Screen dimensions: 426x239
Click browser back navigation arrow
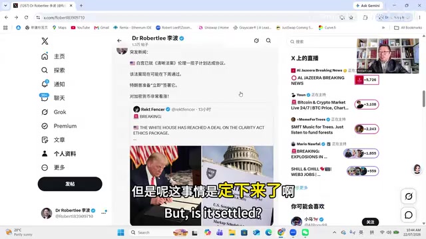tap(6, 17)
